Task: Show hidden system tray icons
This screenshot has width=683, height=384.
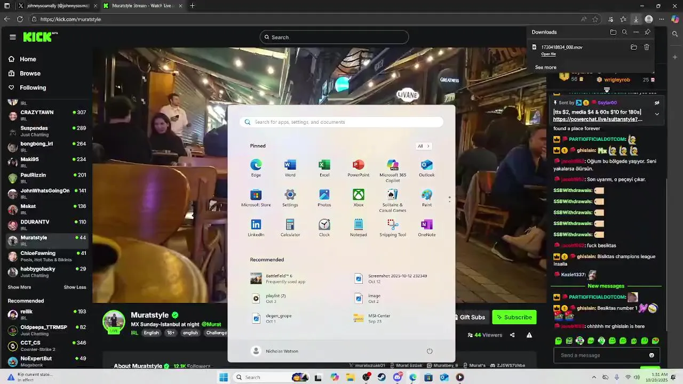Action: 594,378
